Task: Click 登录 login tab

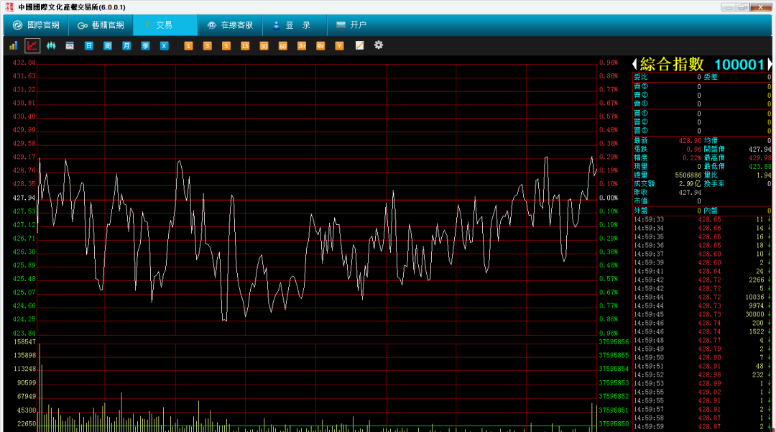Action: tap(295, 24)
